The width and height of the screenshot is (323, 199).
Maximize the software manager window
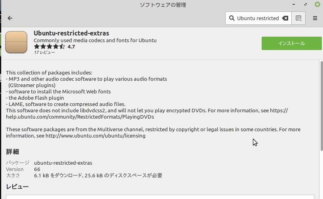coord(306,4)
